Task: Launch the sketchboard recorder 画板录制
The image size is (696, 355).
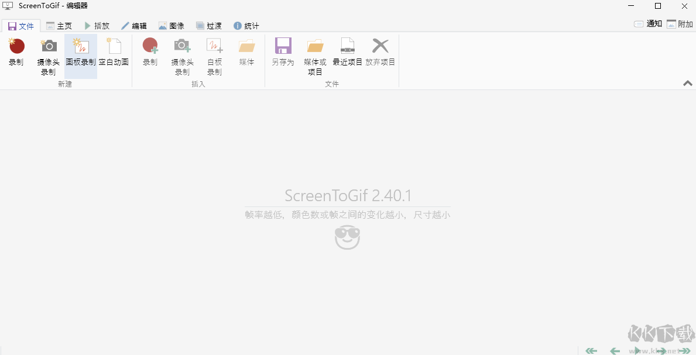Action: [80, 53]
